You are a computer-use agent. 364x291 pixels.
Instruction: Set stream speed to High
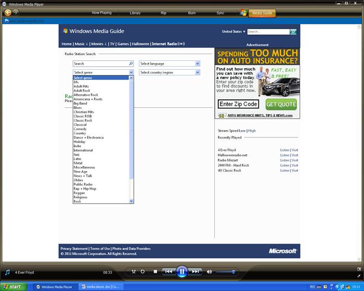coord(252,131)
